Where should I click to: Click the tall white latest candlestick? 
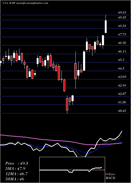click(106, 27)
